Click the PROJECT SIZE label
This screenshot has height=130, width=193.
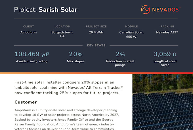[x=96, y=26]
